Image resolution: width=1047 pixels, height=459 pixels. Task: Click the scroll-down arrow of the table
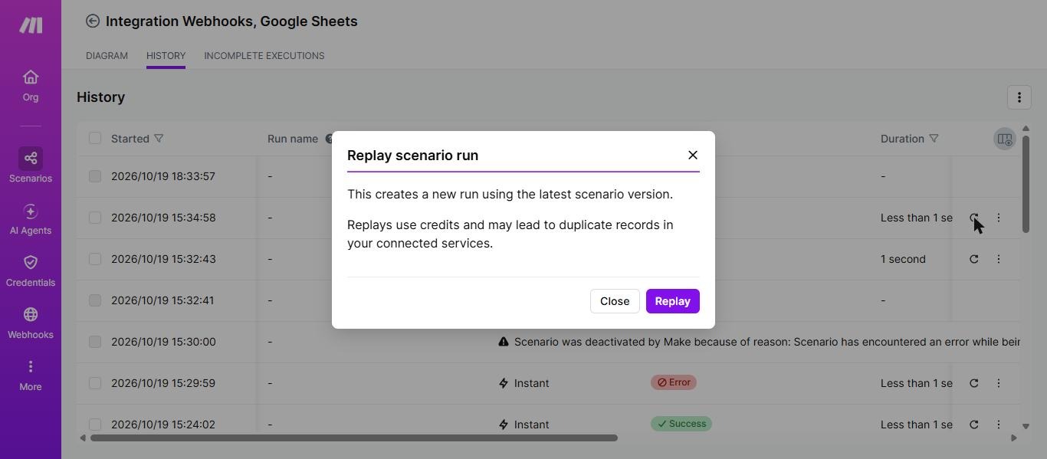1026,426
